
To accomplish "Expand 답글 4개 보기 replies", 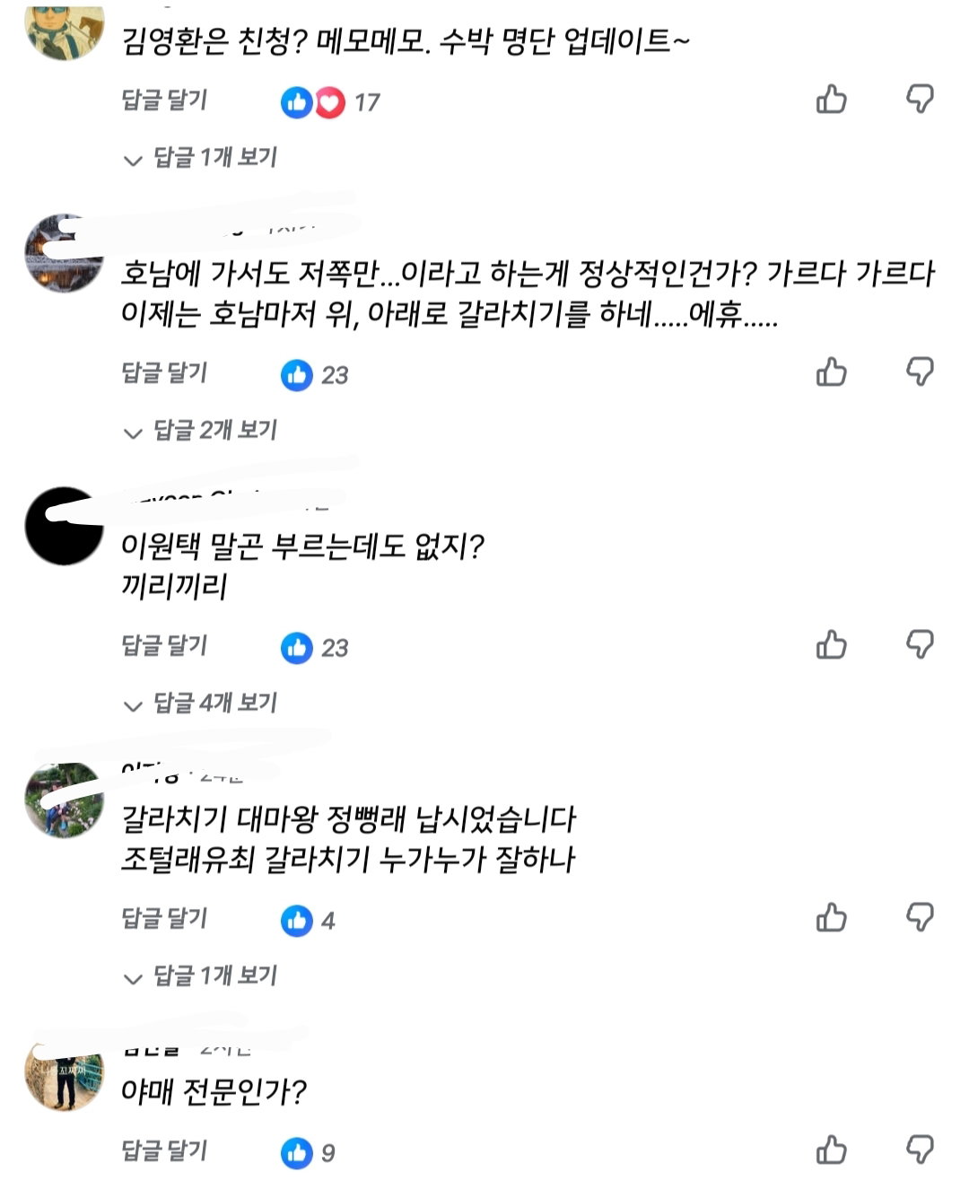I will [200, 704].
